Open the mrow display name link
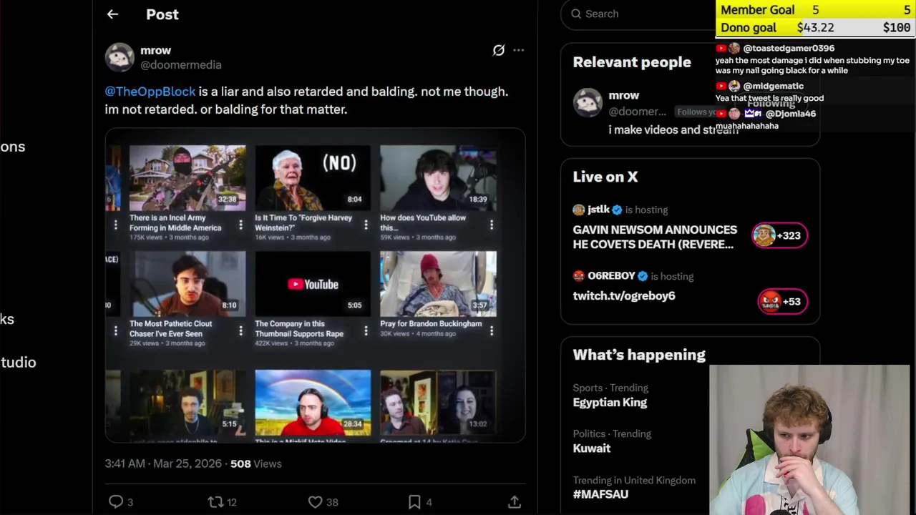916x515 pixels. click(155, 50)
